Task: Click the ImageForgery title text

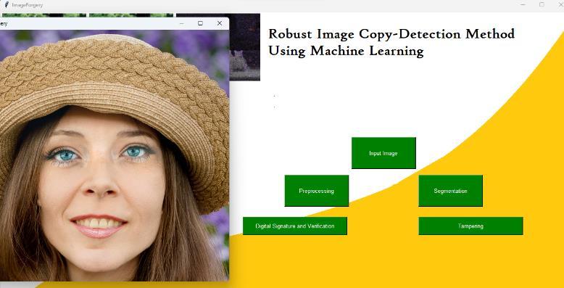Action: (27, 5)
